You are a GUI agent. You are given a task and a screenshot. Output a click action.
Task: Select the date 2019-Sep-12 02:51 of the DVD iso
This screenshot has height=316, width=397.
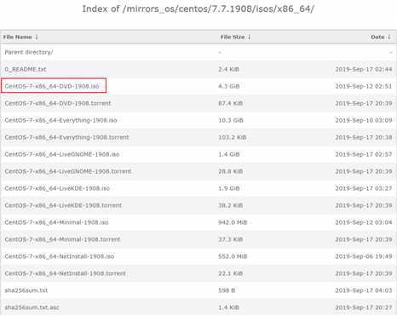coord(364,86)
